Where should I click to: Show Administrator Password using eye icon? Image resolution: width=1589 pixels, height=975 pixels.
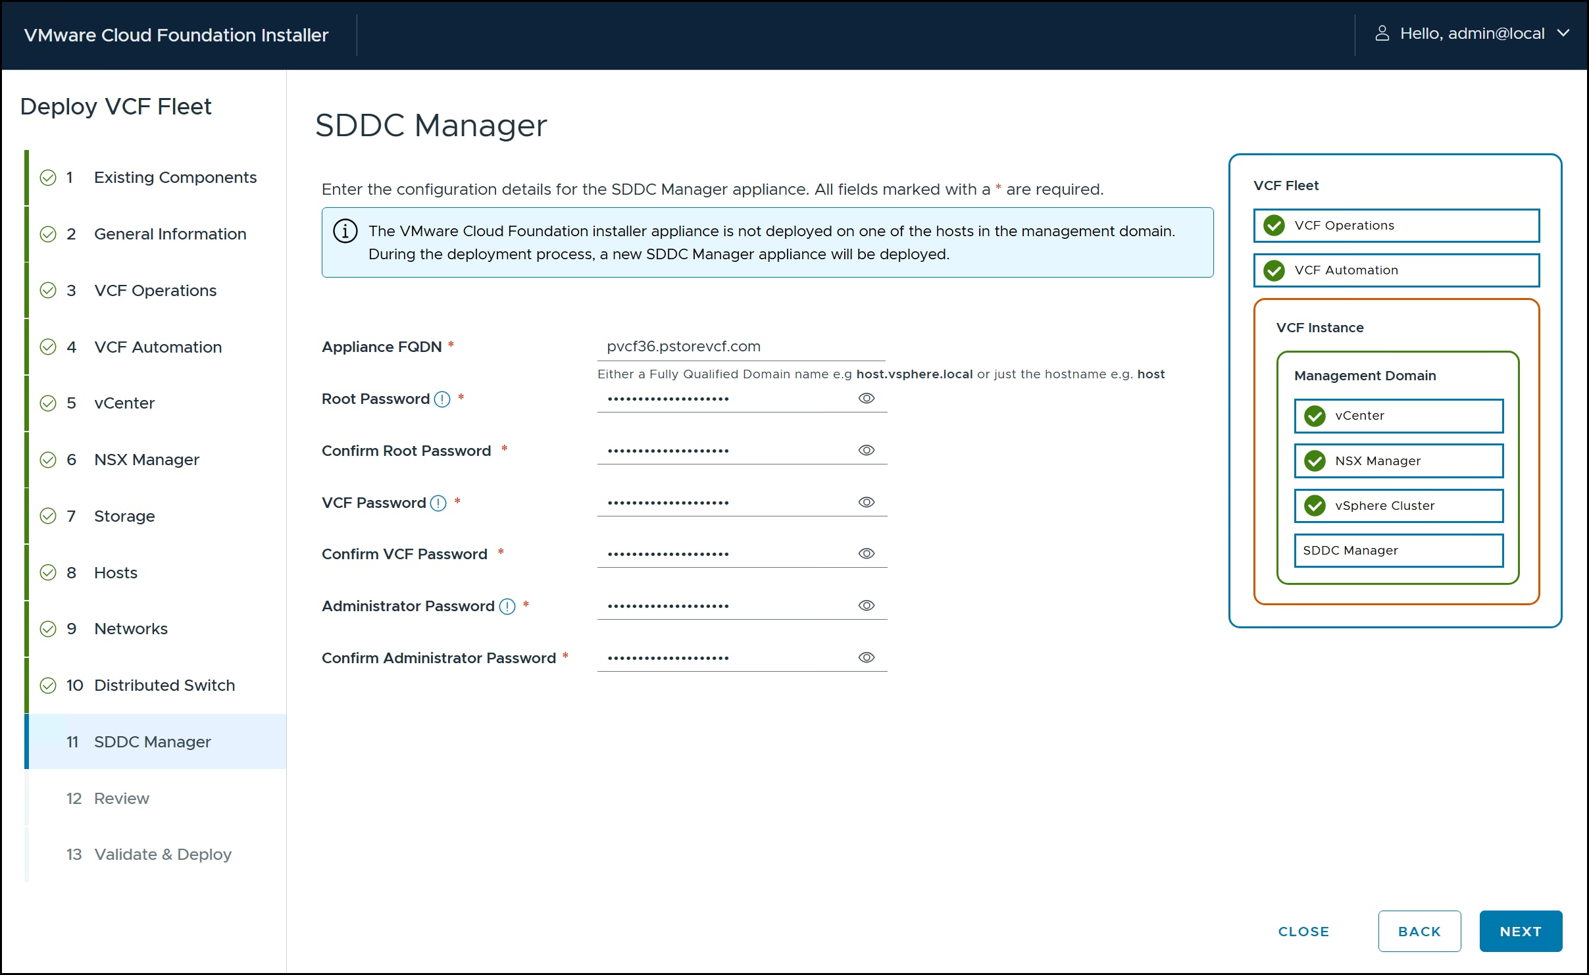tap(867, 606)
